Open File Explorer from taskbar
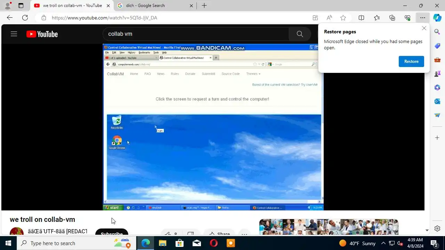The image size is (445, 250). (x=162, y=243)
